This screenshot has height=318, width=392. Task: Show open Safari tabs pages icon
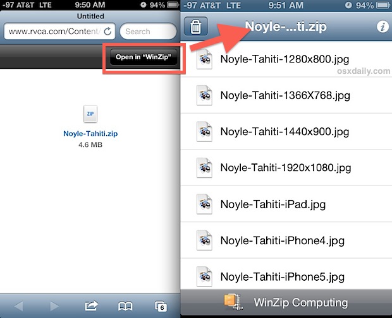tap(161, 306)
